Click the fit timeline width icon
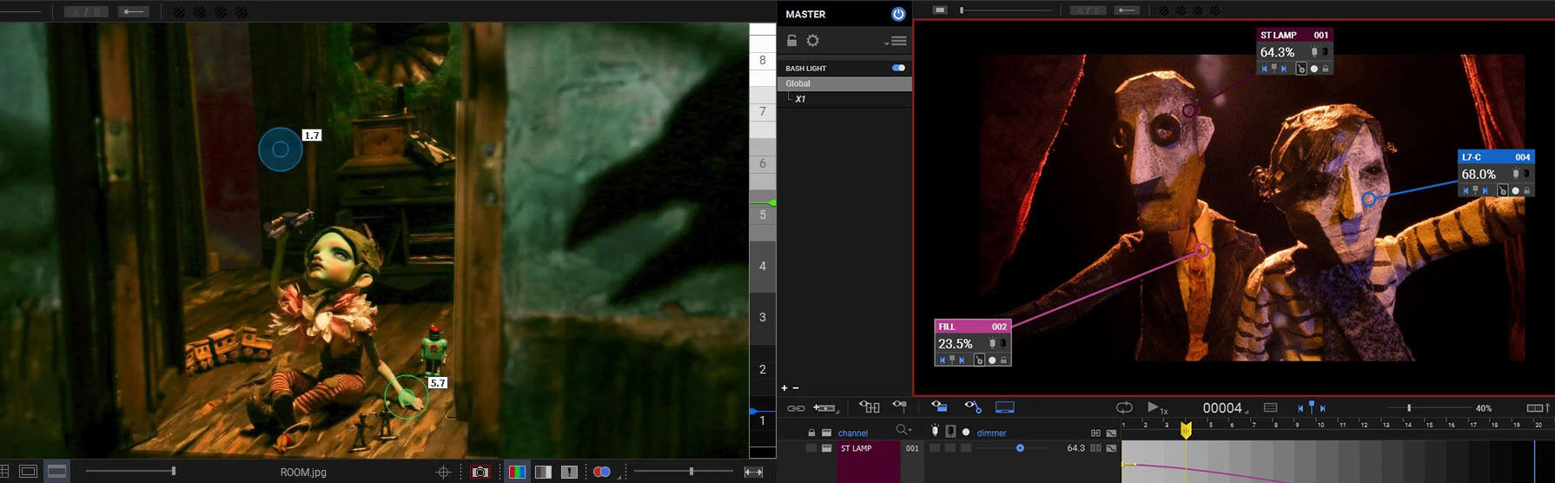 coord(1538,407)
